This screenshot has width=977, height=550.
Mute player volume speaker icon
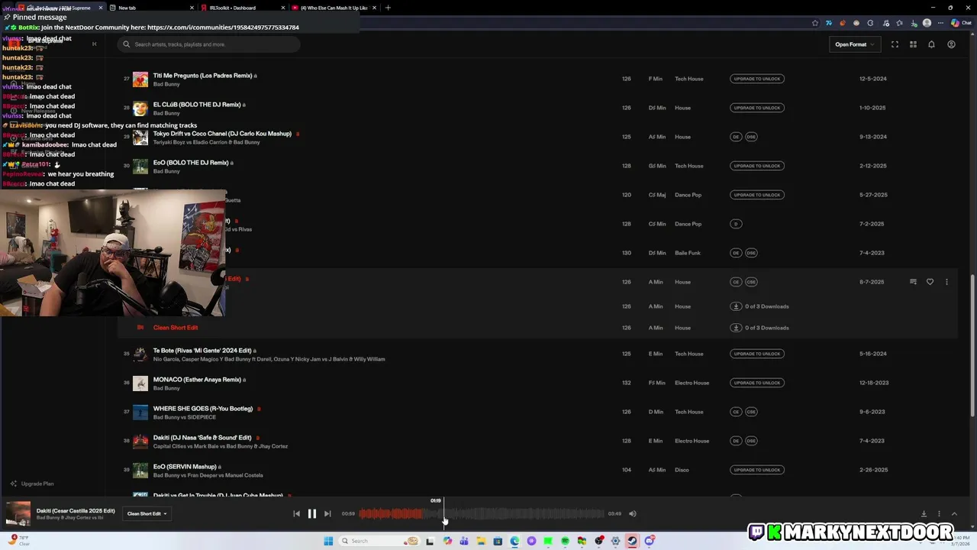(x=632, y=513)
